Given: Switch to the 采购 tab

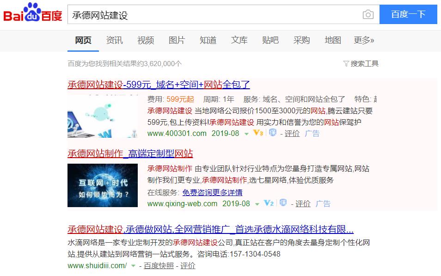Looking at the screenshot, I should [301, 40].
